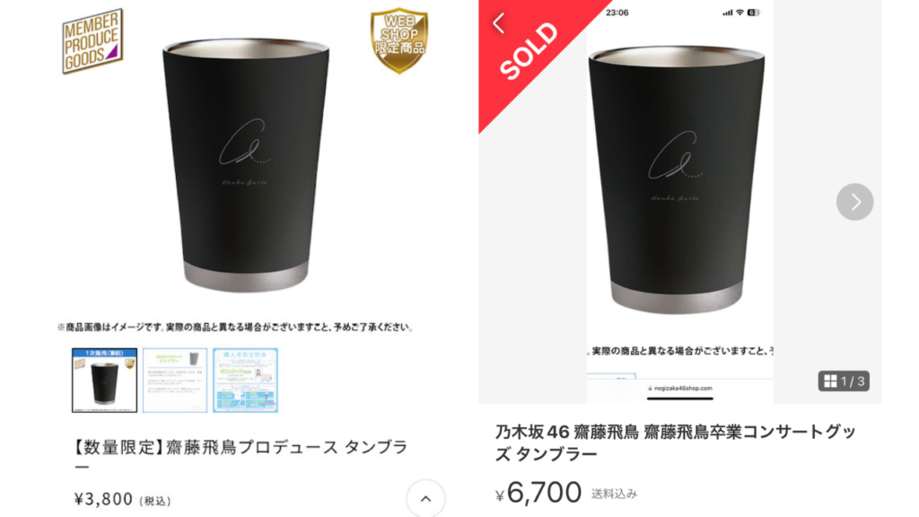Select the third purchase bonus thumbnail
This screenshot has width=919, height=517.
click(245, 381)
